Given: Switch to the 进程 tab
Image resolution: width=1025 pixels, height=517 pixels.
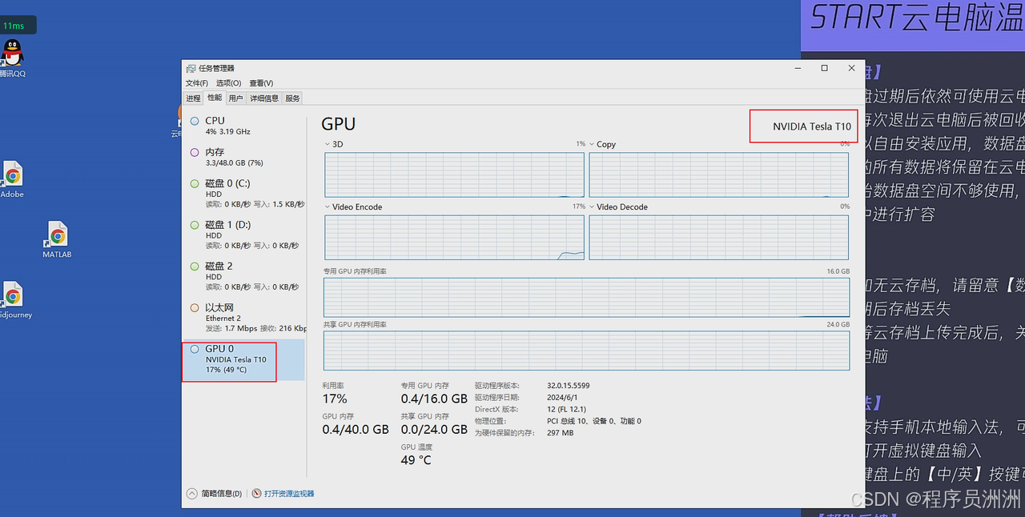Looking at the screenshot, I should click(x=193, y=98).
